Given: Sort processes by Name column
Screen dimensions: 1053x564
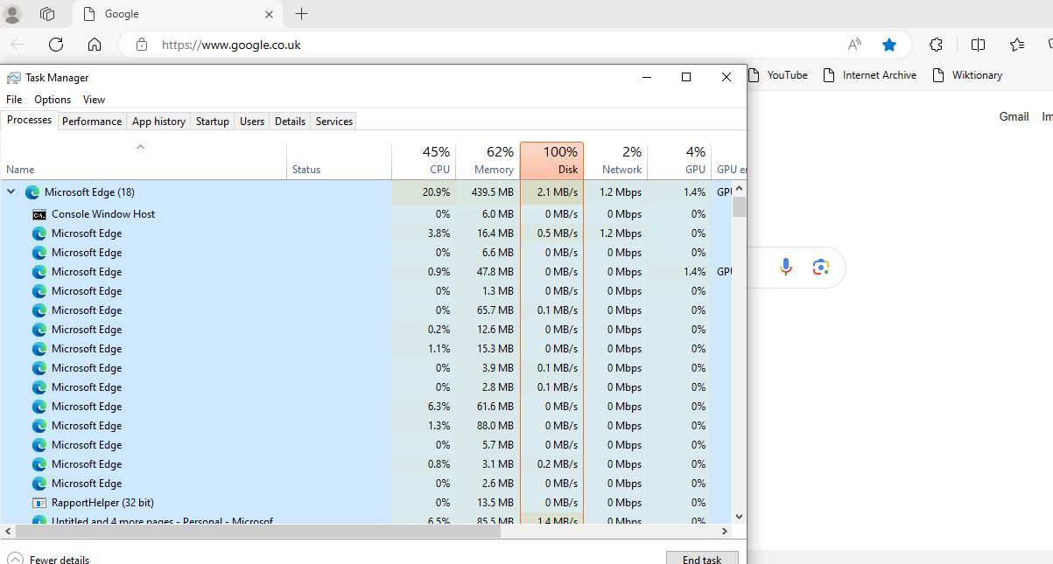Looking at the screenshot, I should (x=144, y=161).
